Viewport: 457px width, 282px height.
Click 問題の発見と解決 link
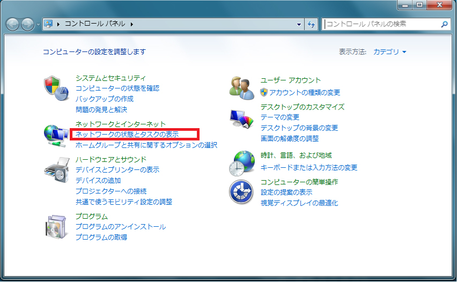[x=101, y=109]
